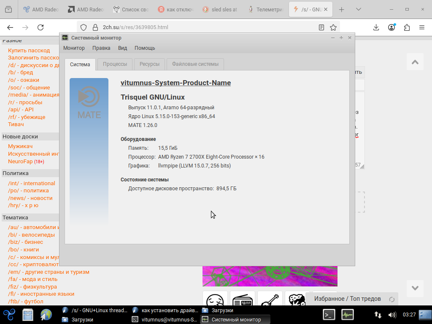Click network connection tray icon

pyautogui.click(x=378, y=315)
